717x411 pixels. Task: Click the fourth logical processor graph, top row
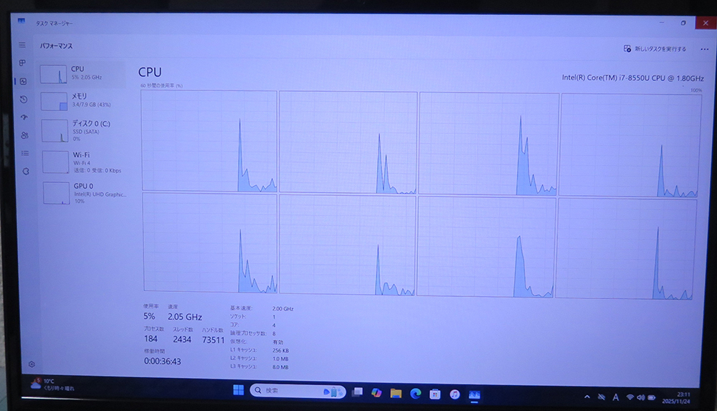(x=630, y=145)
